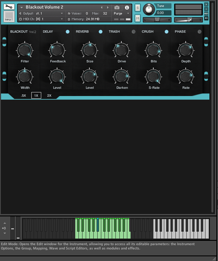Click the delay Level knob
Screen dimensions: 218x261
pos(57,77)
